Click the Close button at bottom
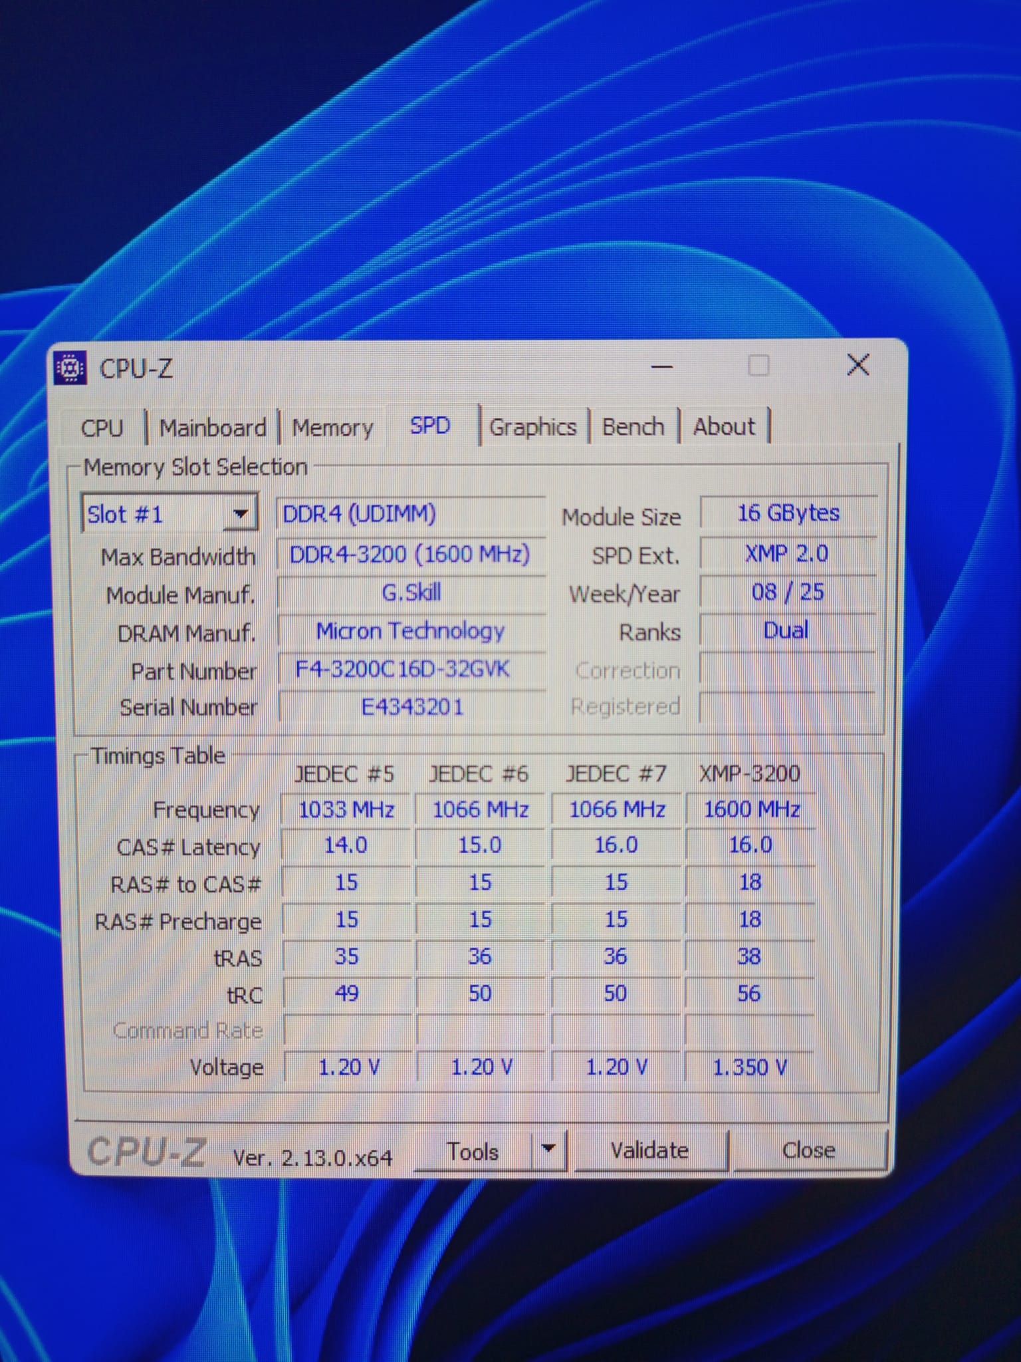 point(808,1150)
